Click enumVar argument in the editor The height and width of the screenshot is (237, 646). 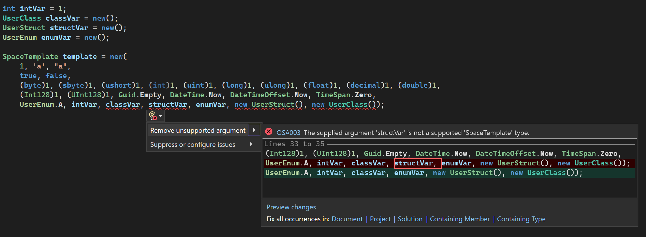(x=211, y=105)
